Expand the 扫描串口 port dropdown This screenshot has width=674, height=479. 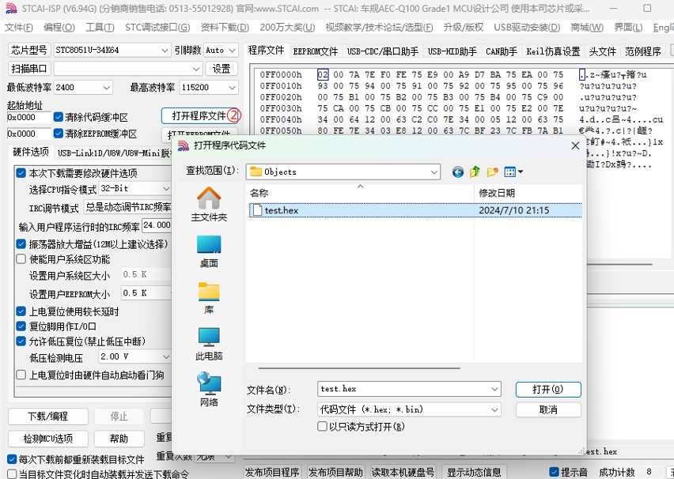196,68
